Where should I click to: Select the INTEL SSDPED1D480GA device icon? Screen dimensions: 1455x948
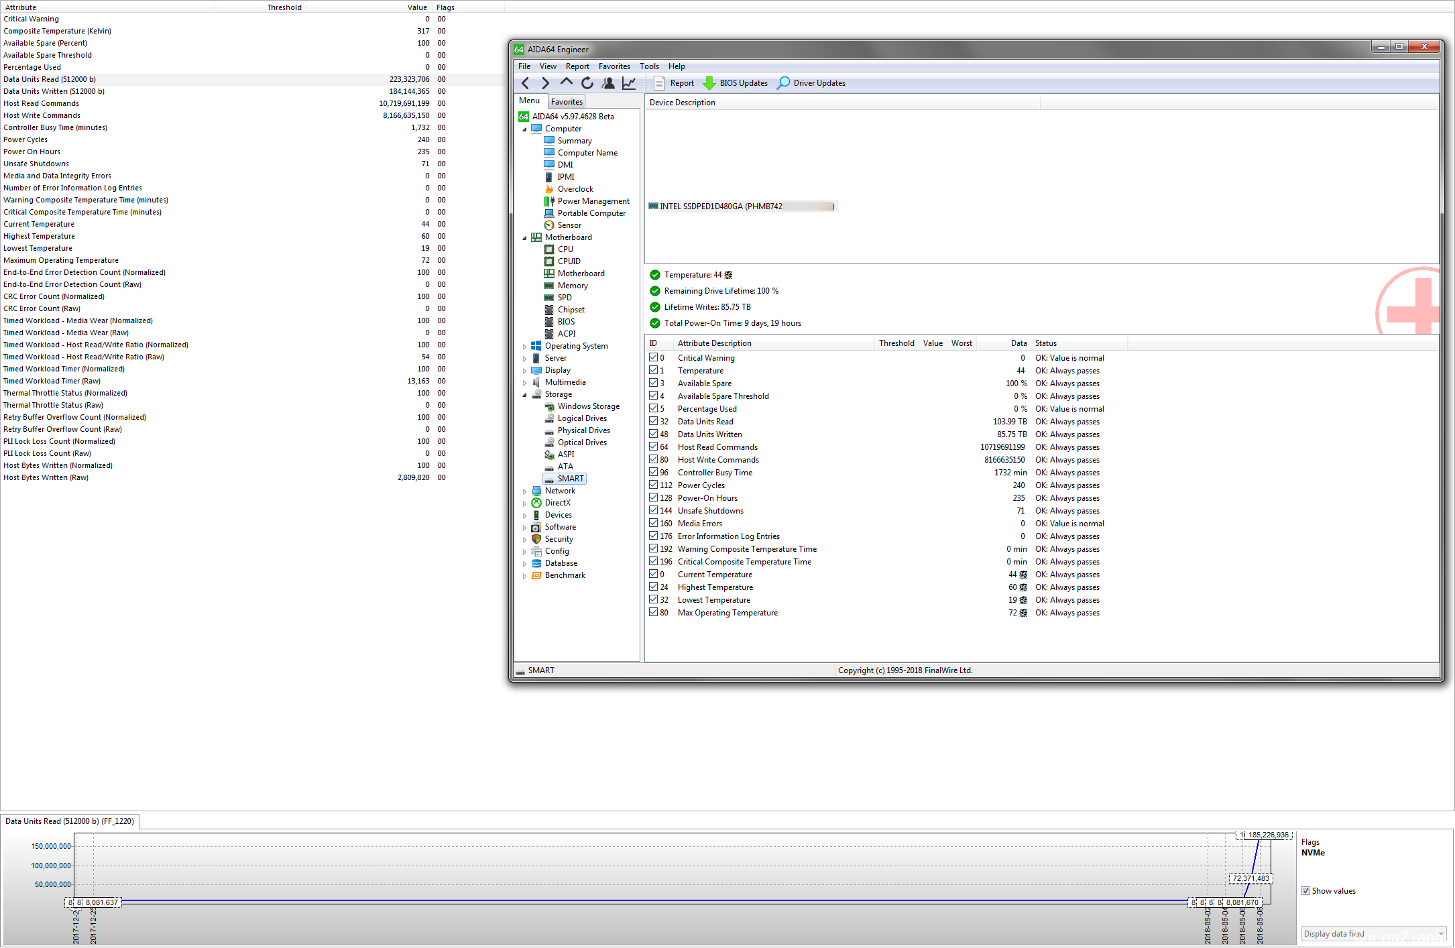click(x=653, y=206)
